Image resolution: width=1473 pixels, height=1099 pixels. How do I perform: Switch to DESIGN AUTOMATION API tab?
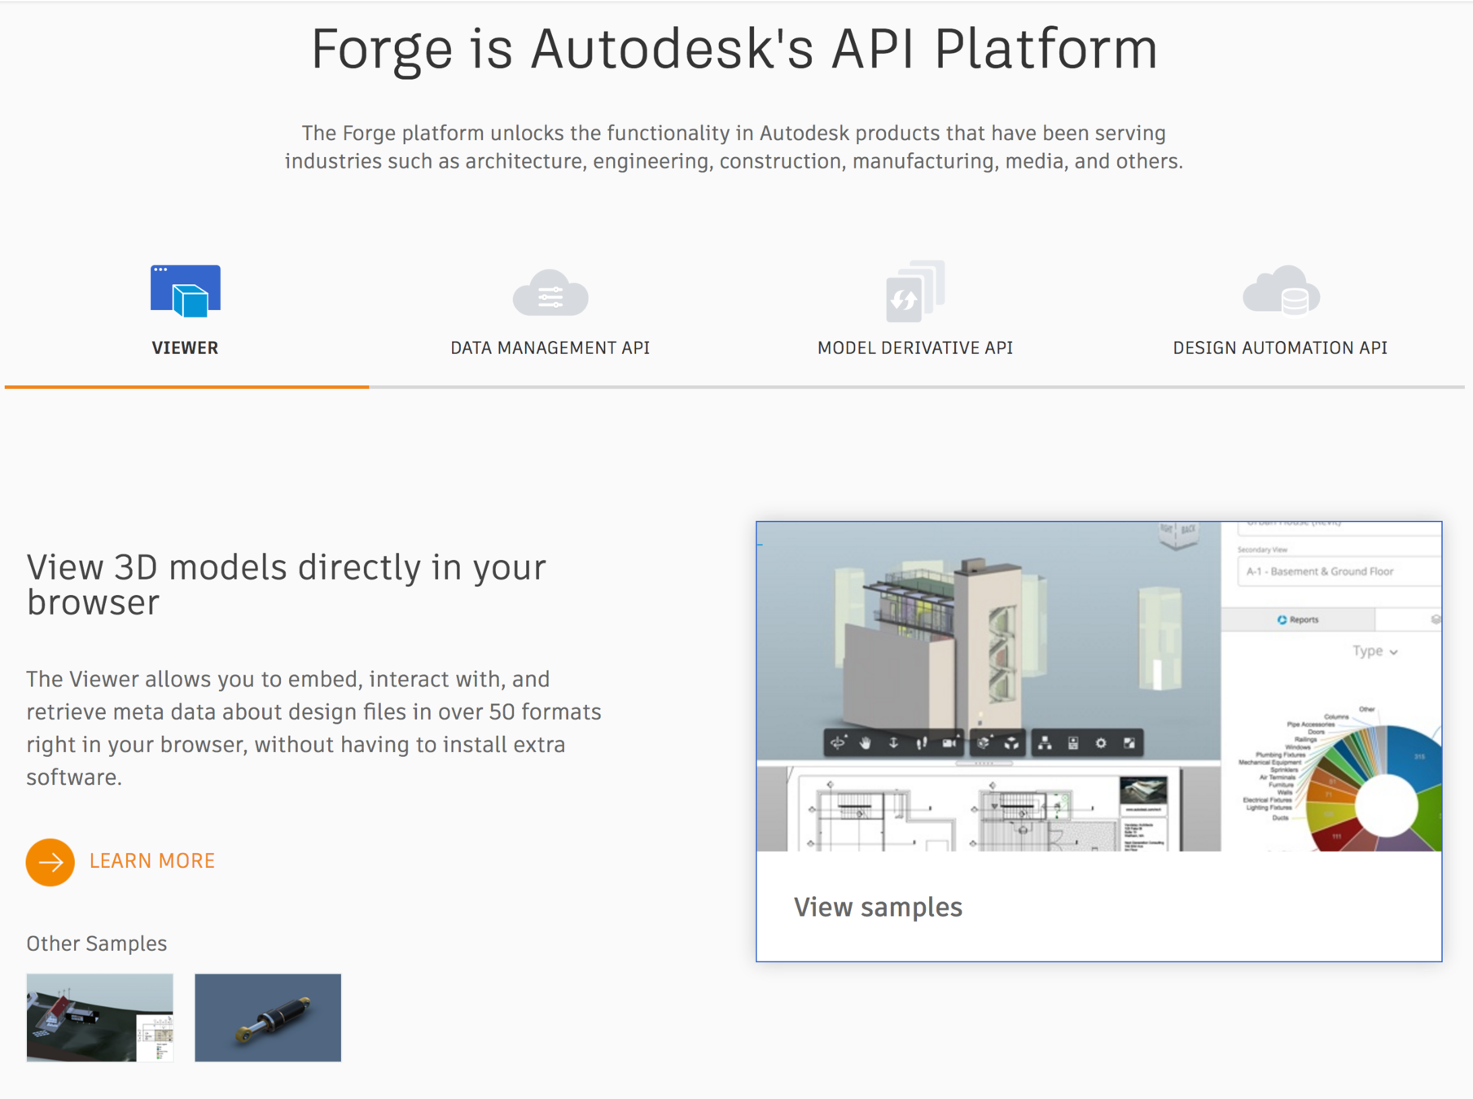click(1280, 348)
